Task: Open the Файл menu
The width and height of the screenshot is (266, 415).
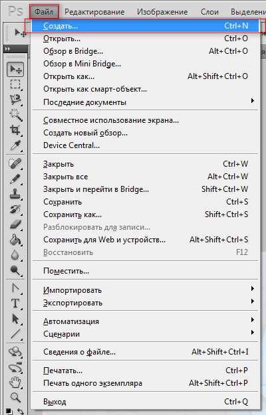Action: (x=45, y=12)
